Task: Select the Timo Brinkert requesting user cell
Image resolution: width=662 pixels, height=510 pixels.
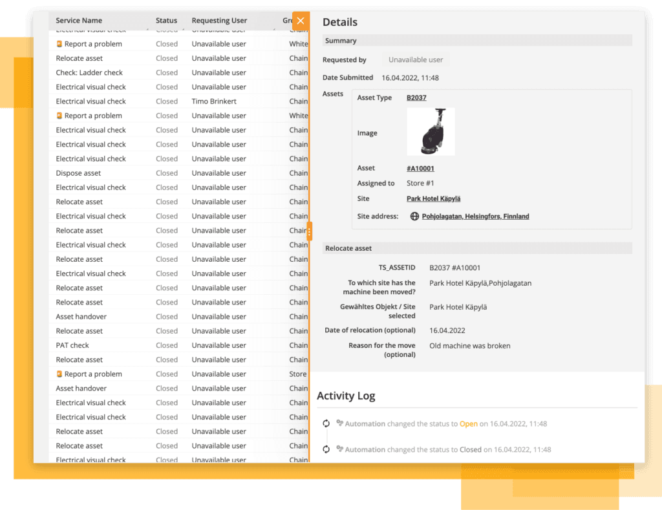Action: coord(214,101)
